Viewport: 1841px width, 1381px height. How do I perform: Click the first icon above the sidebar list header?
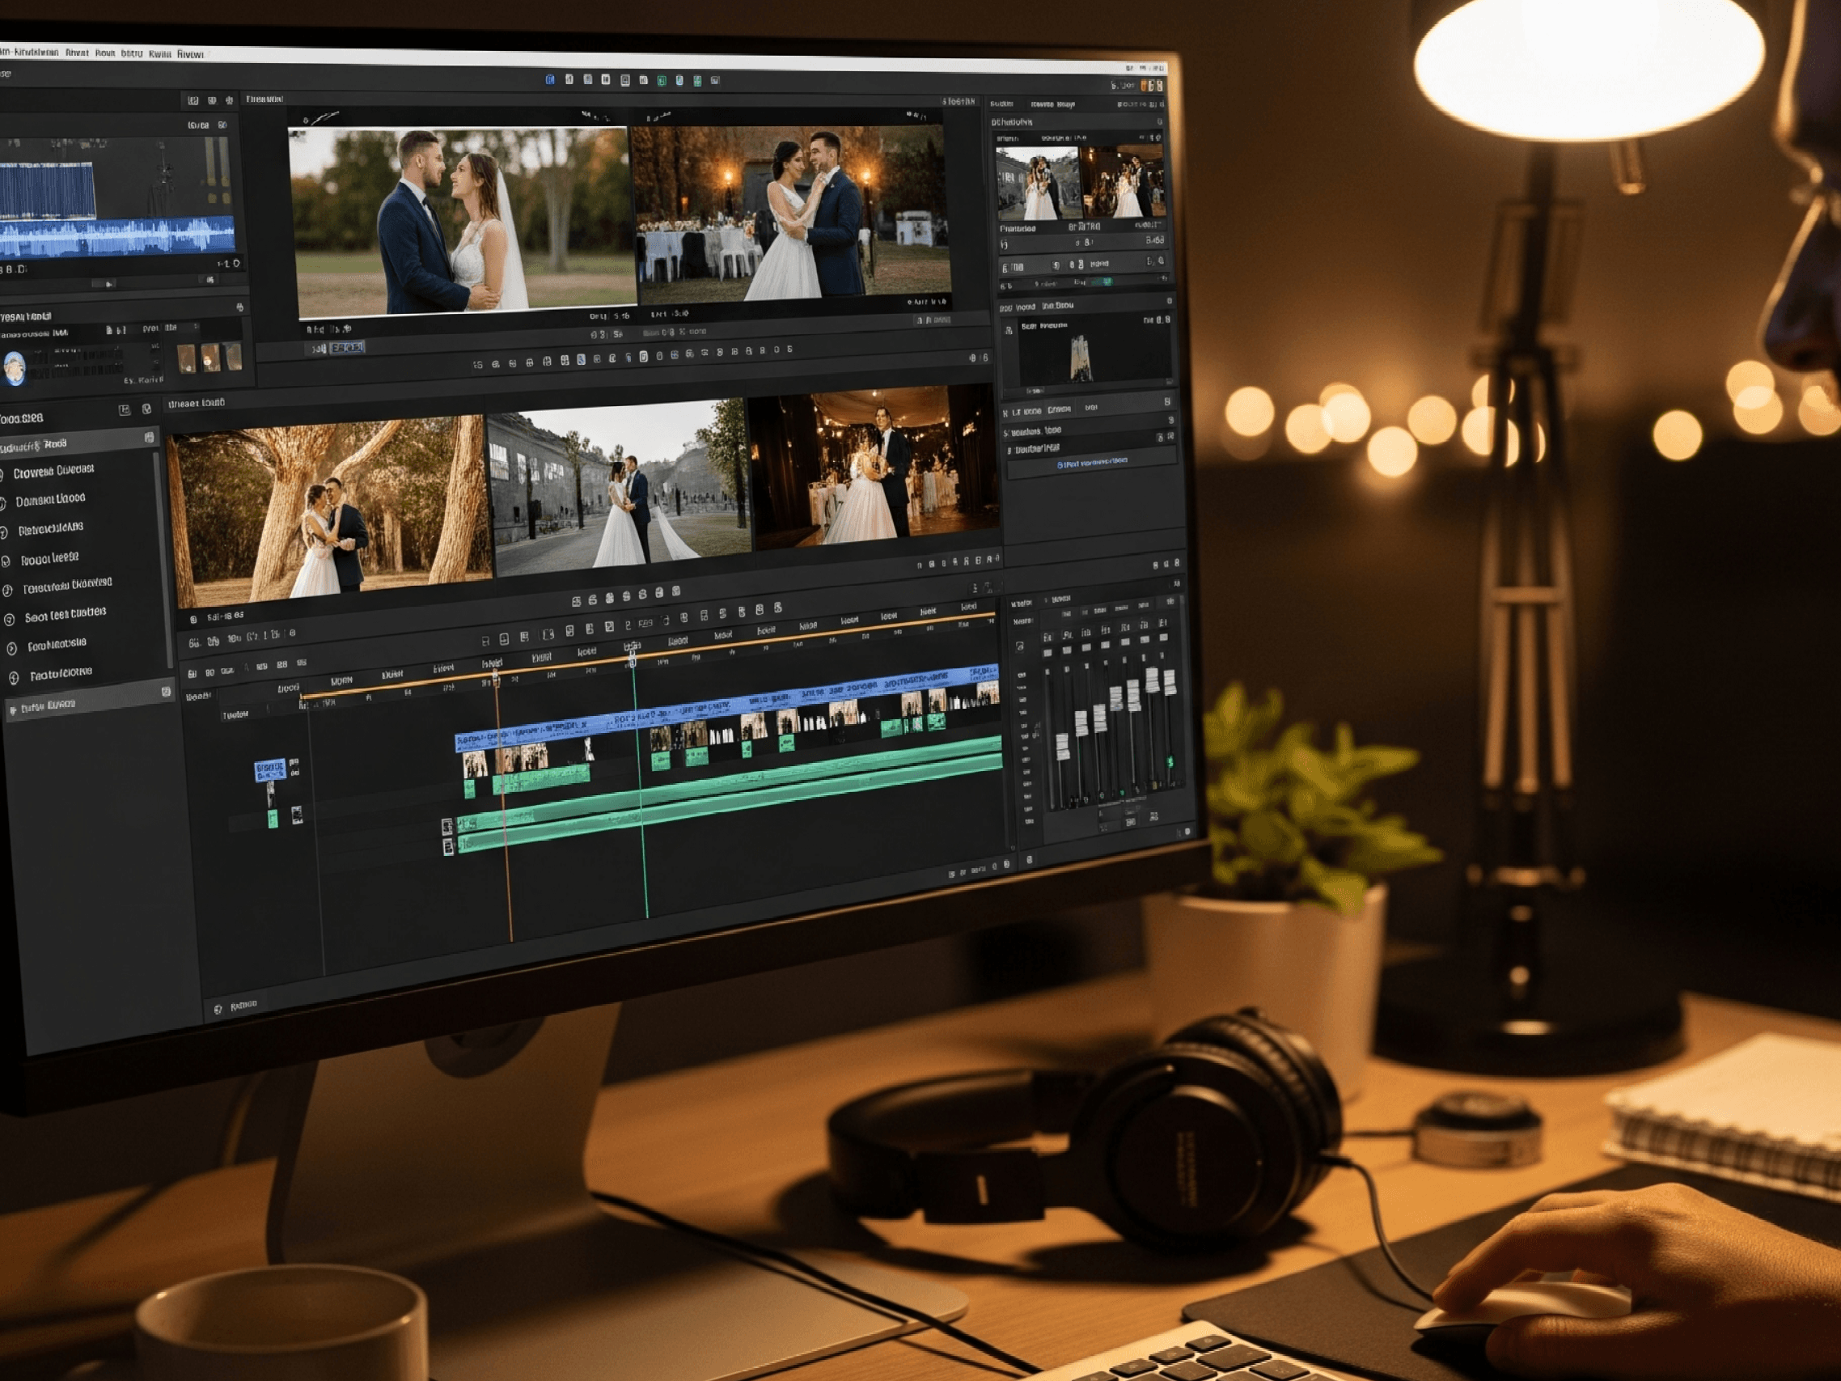[125, 409]
